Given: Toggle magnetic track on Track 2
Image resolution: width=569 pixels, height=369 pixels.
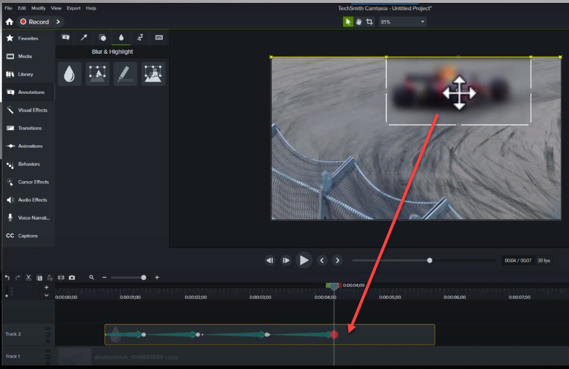Looking at the screenshot, I should 48,334.
